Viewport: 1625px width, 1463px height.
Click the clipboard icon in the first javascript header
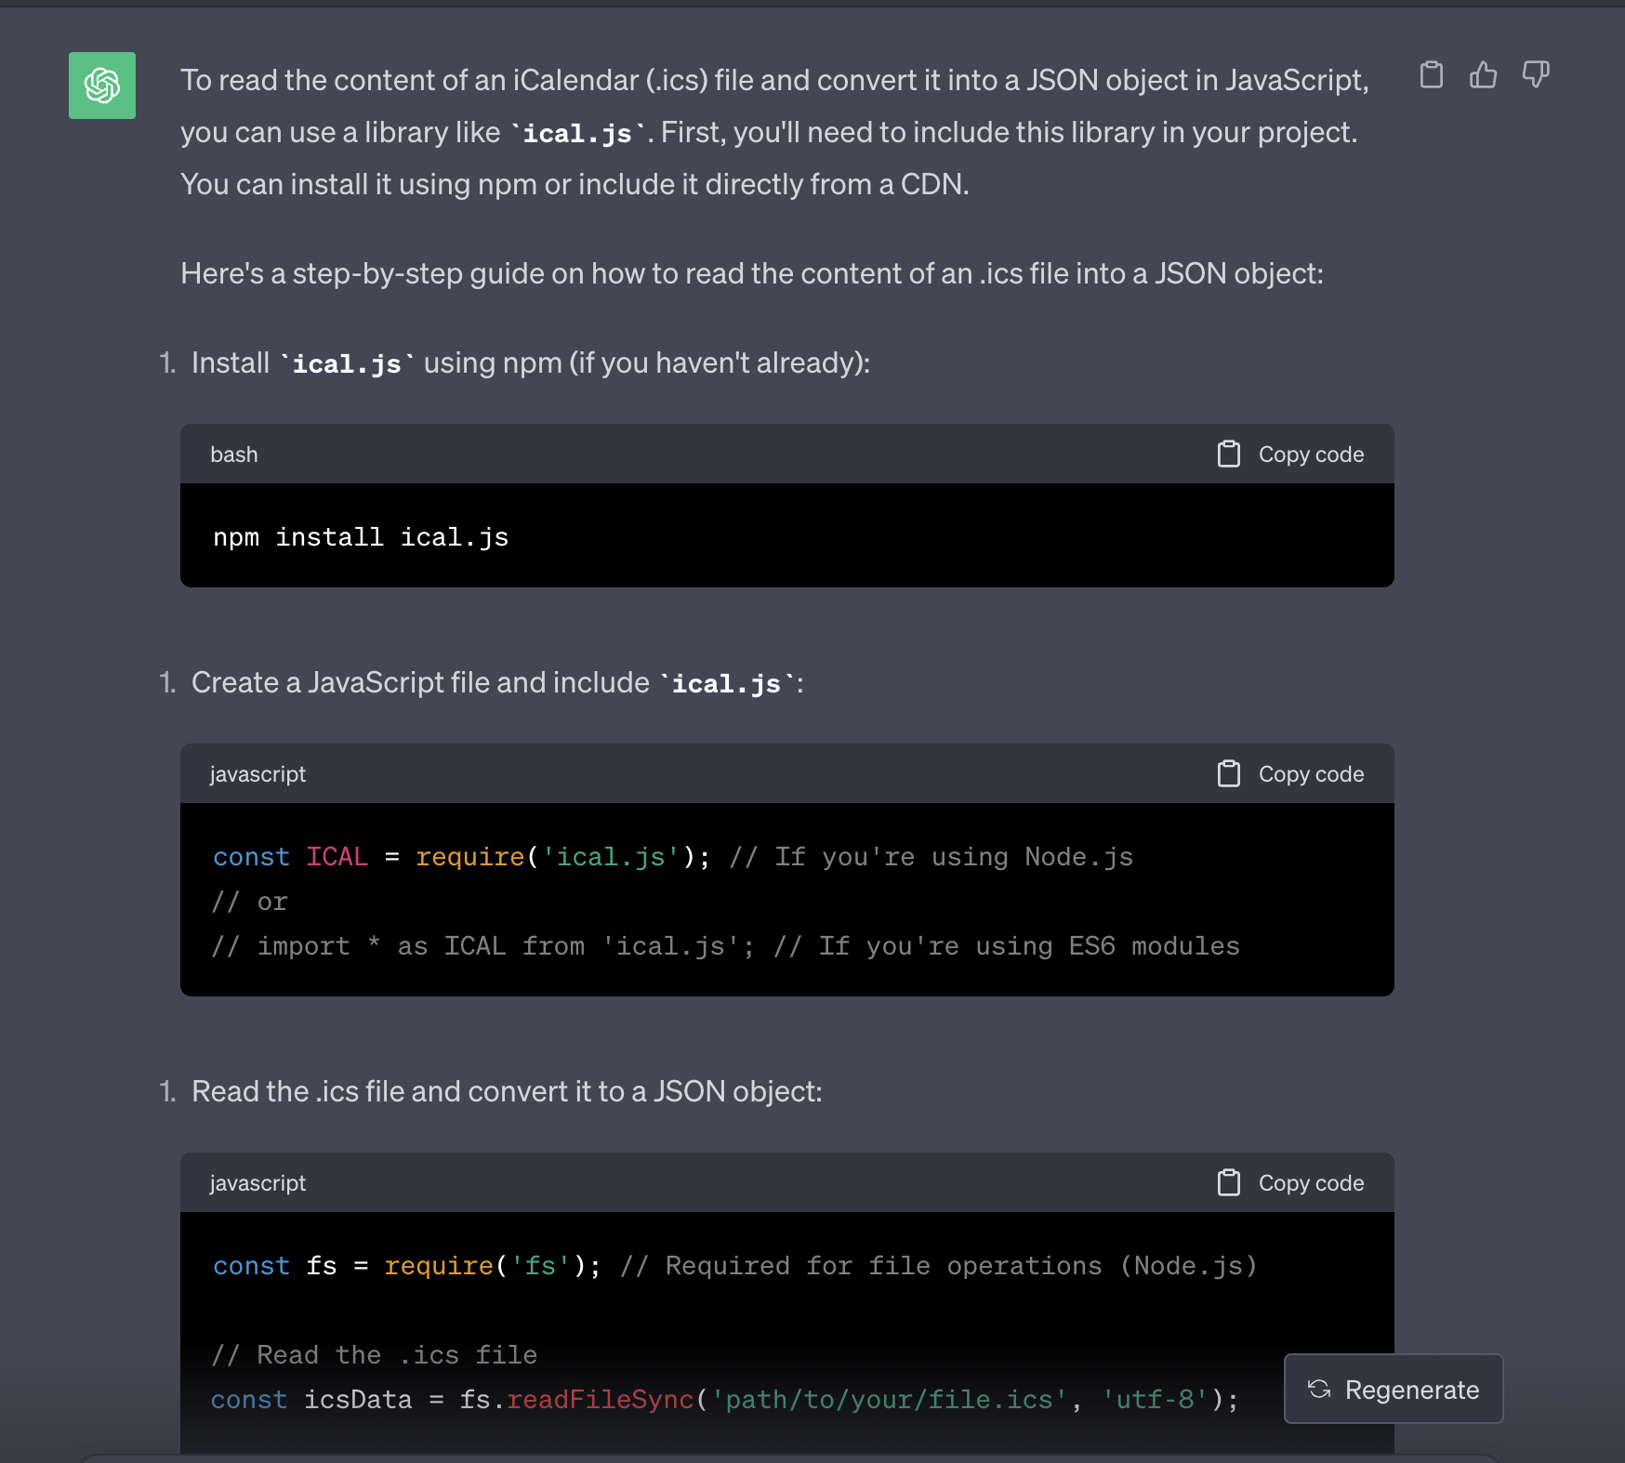pos(1229,773)
